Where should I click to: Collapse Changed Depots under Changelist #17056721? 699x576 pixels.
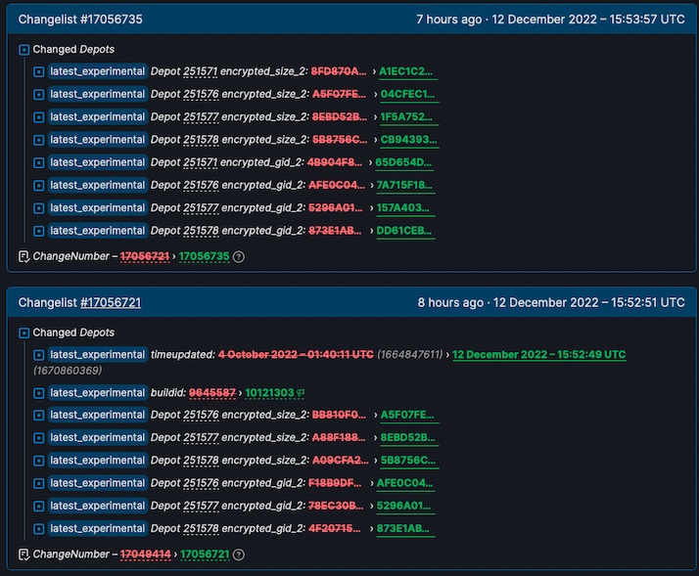tap(24, 332)
